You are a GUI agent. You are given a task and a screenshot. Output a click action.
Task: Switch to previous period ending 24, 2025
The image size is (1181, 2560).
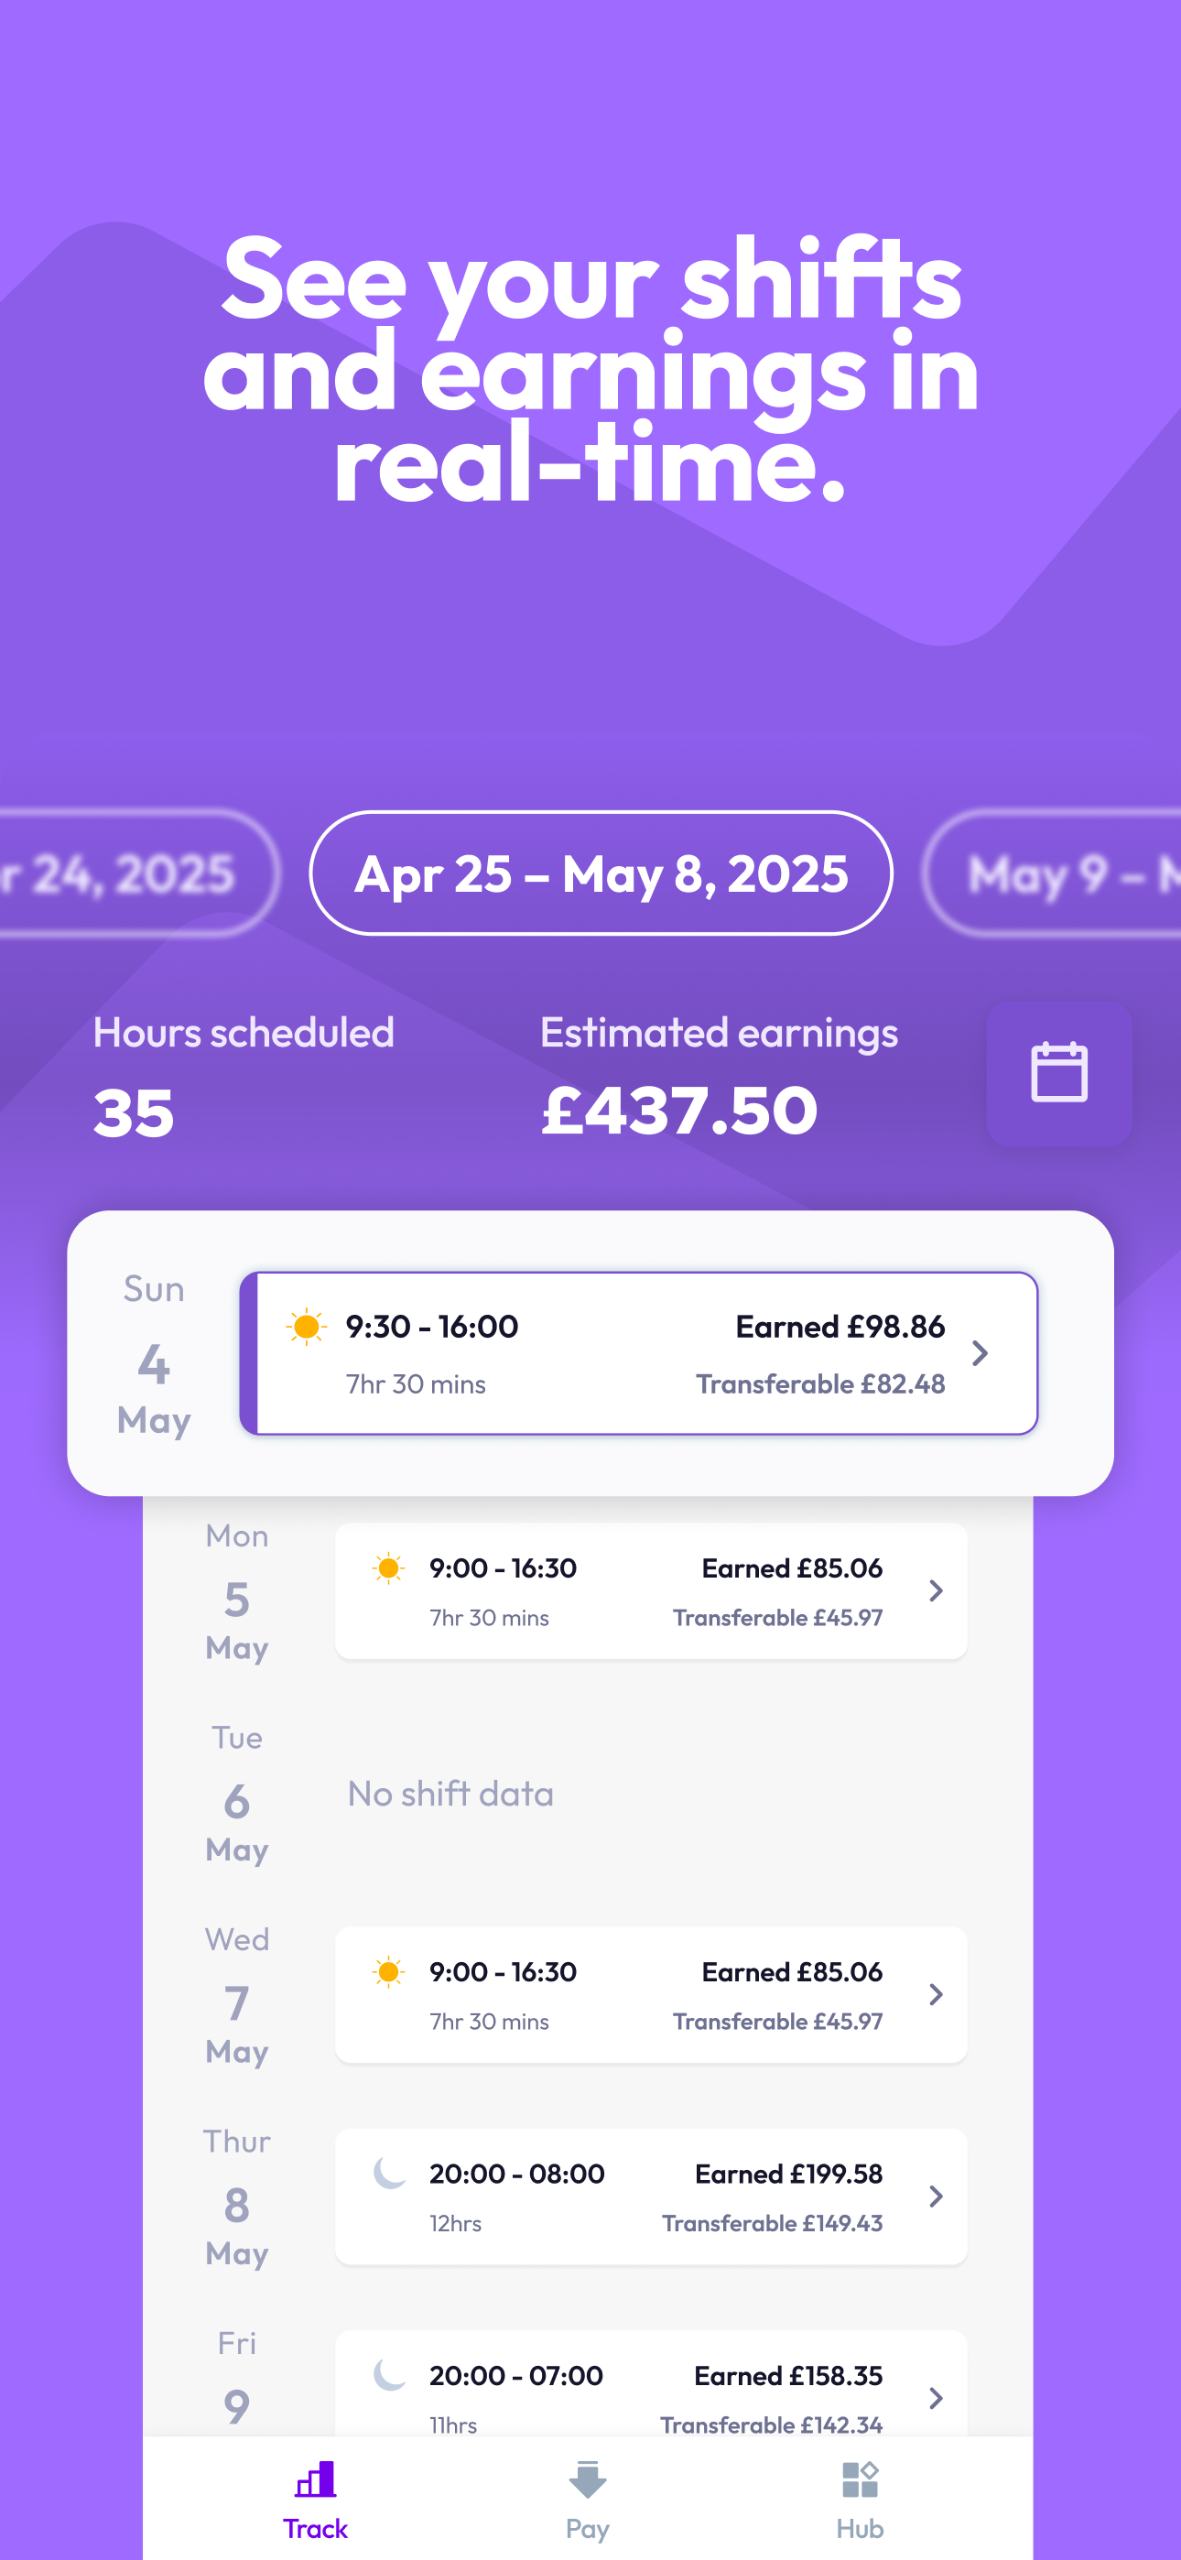139,873
